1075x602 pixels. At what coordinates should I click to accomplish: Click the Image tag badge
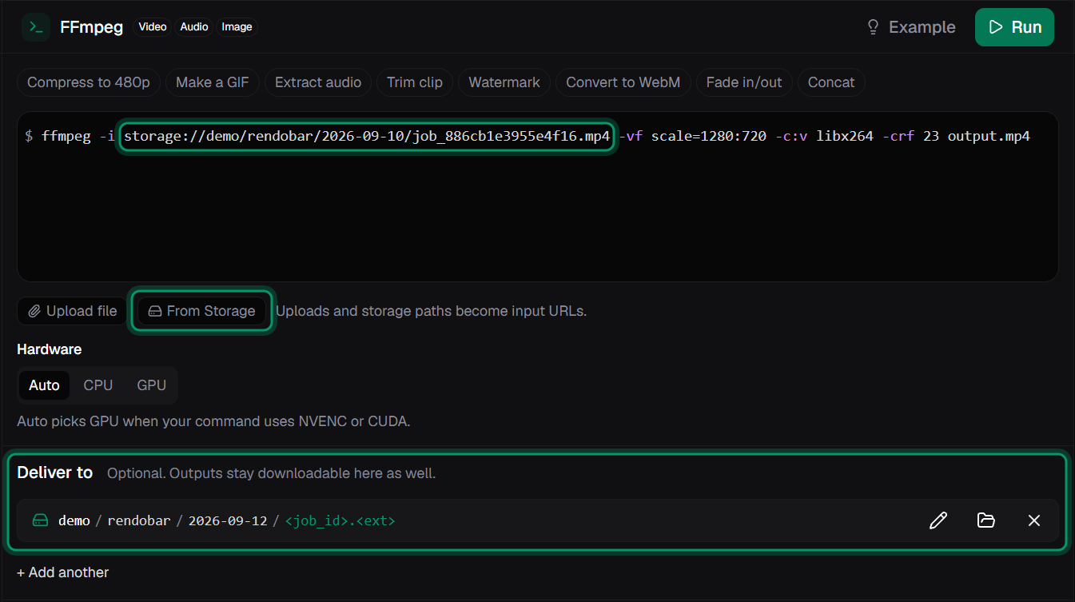(237, 27)
